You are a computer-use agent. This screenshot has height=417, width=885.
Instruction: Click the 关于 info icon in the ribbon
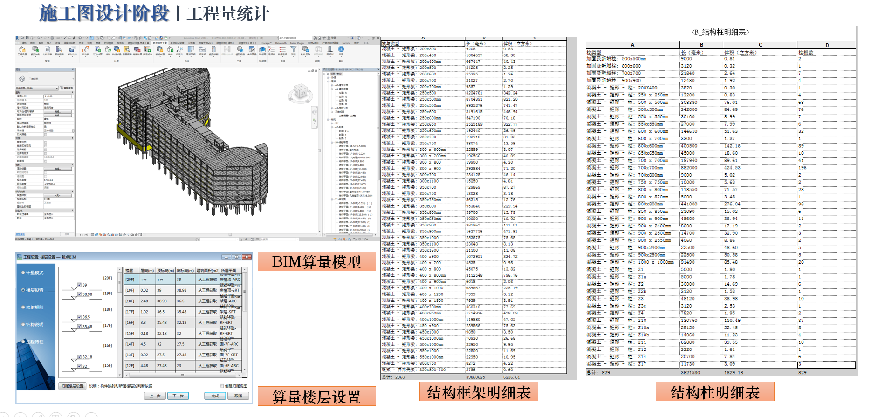[341, 51]
